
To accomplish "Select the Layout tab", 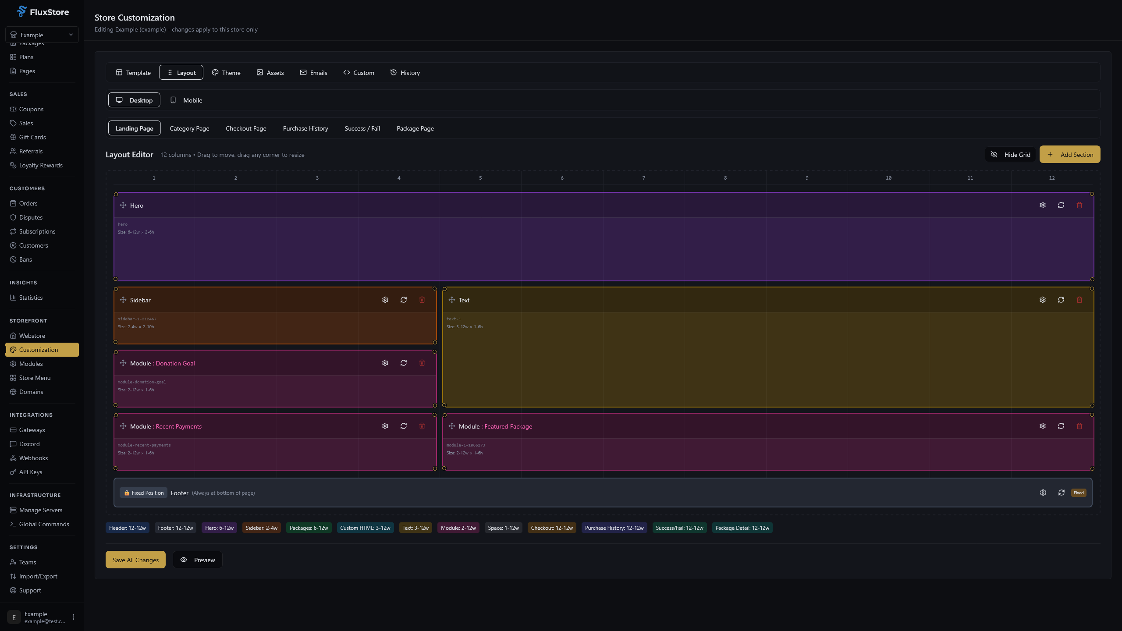I will point(181,72).
